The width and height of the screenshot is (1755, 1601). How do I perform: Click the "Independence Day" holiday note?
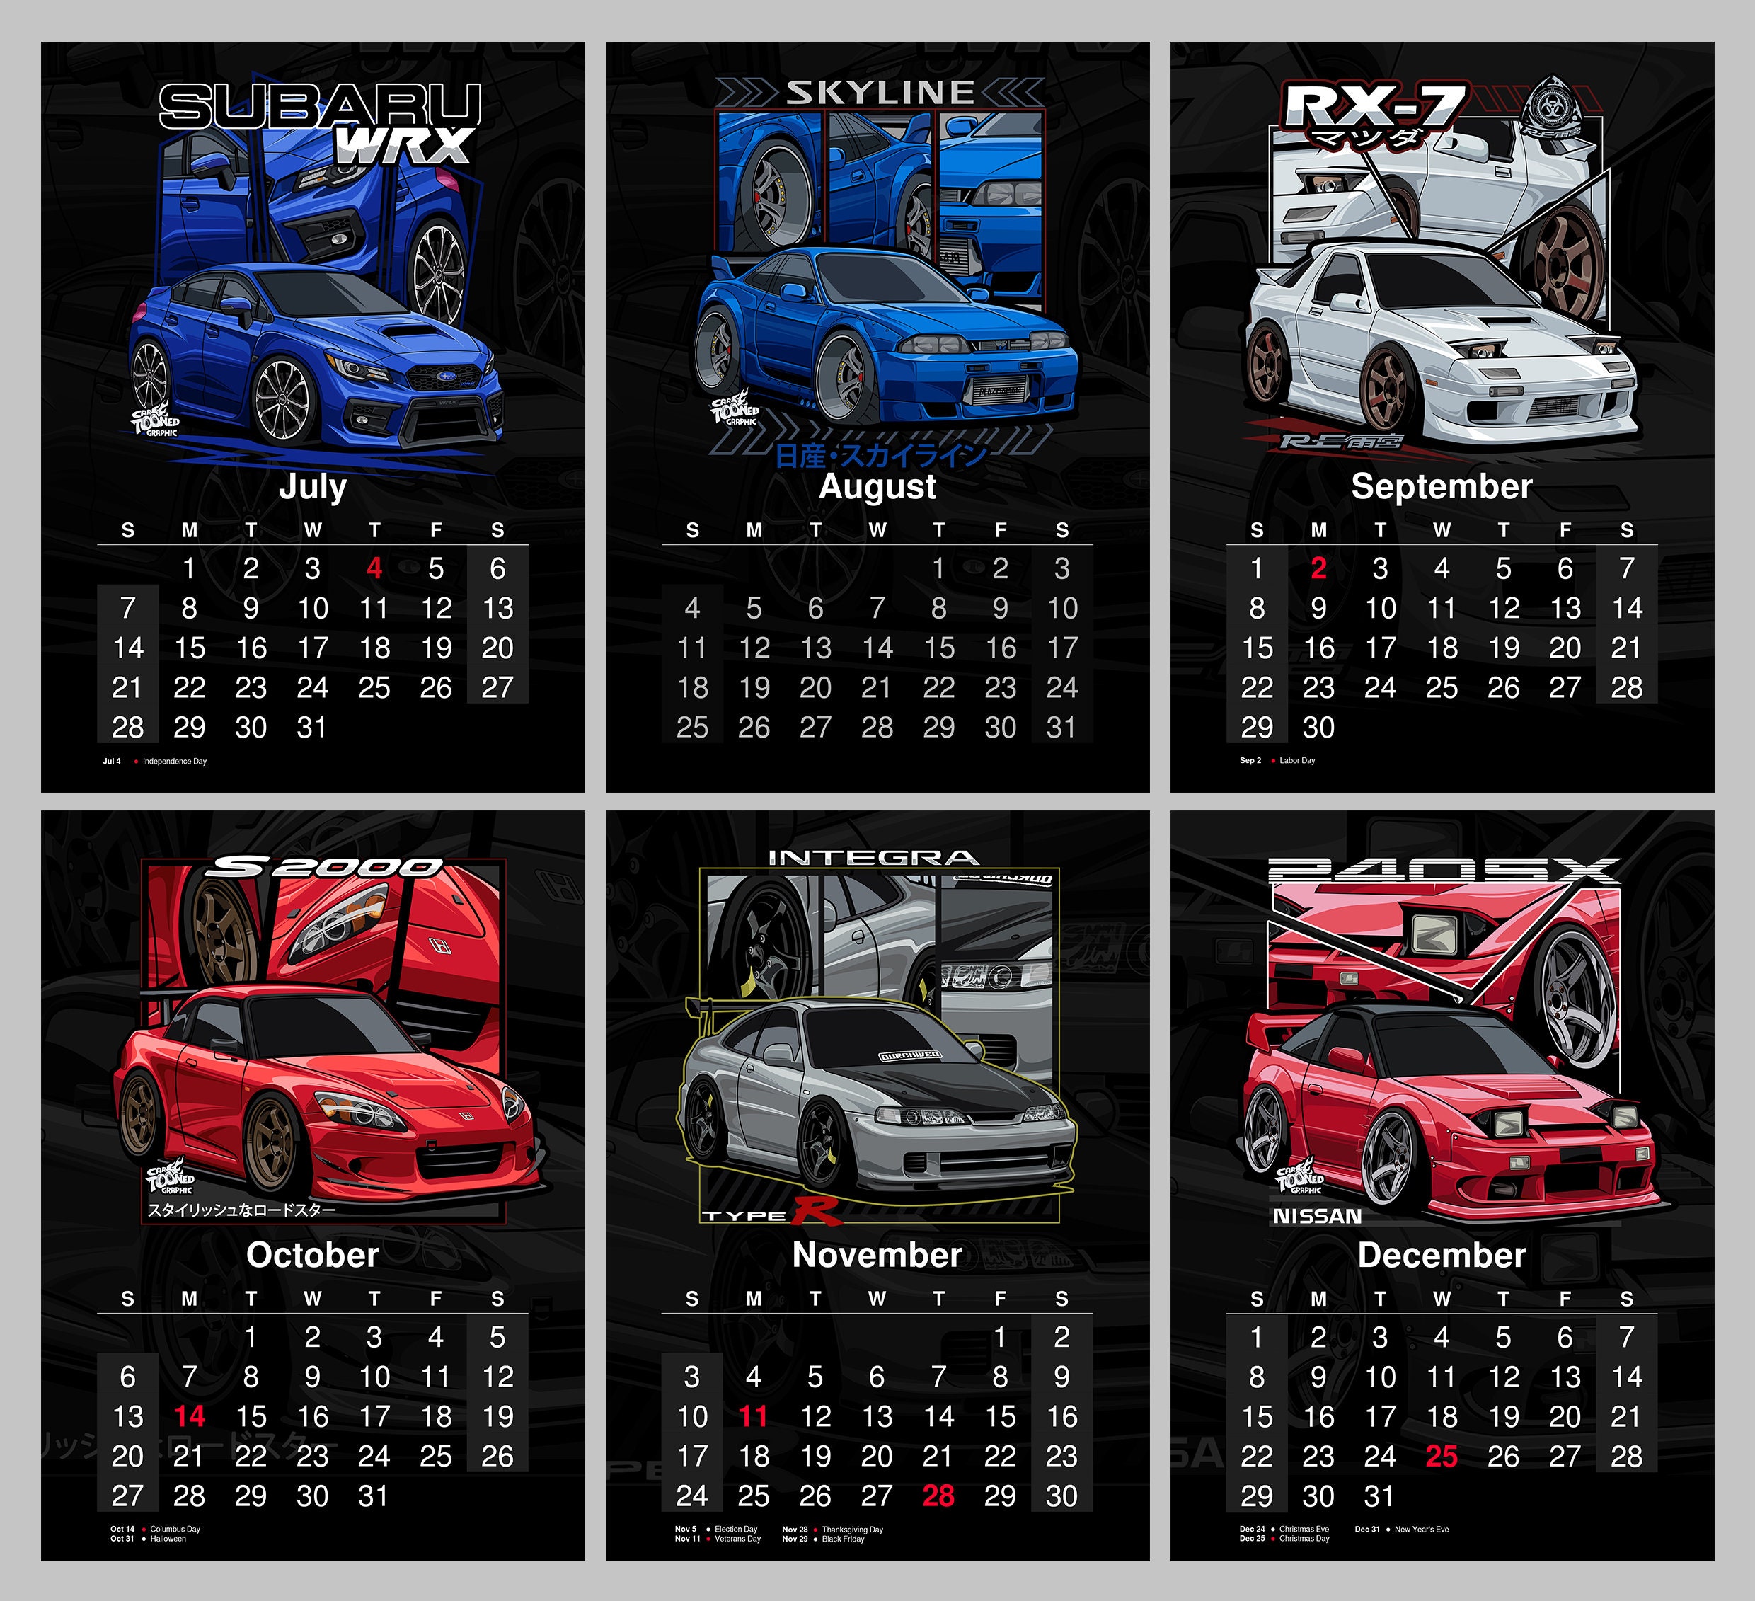pos(174,762)
